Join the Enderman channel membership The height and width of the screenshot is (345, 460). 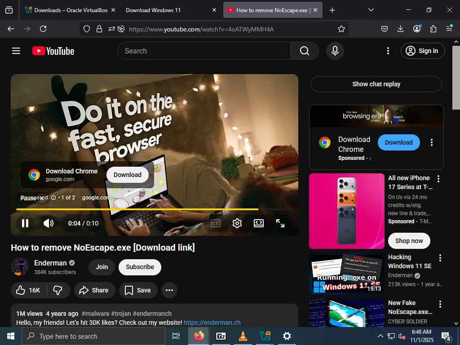pyautogui.click(x=102, y=267)
